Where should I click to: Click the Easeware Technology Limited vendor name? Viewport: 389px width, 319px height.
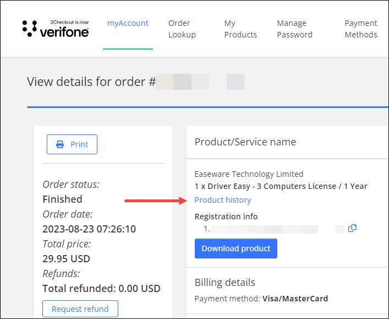pyautogui.click(x=249, y=174)
